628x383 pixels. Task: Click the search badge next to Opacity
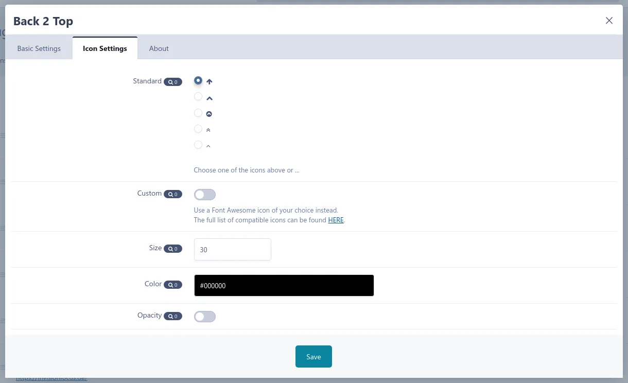pyautogui.click(x=173, y=316)
